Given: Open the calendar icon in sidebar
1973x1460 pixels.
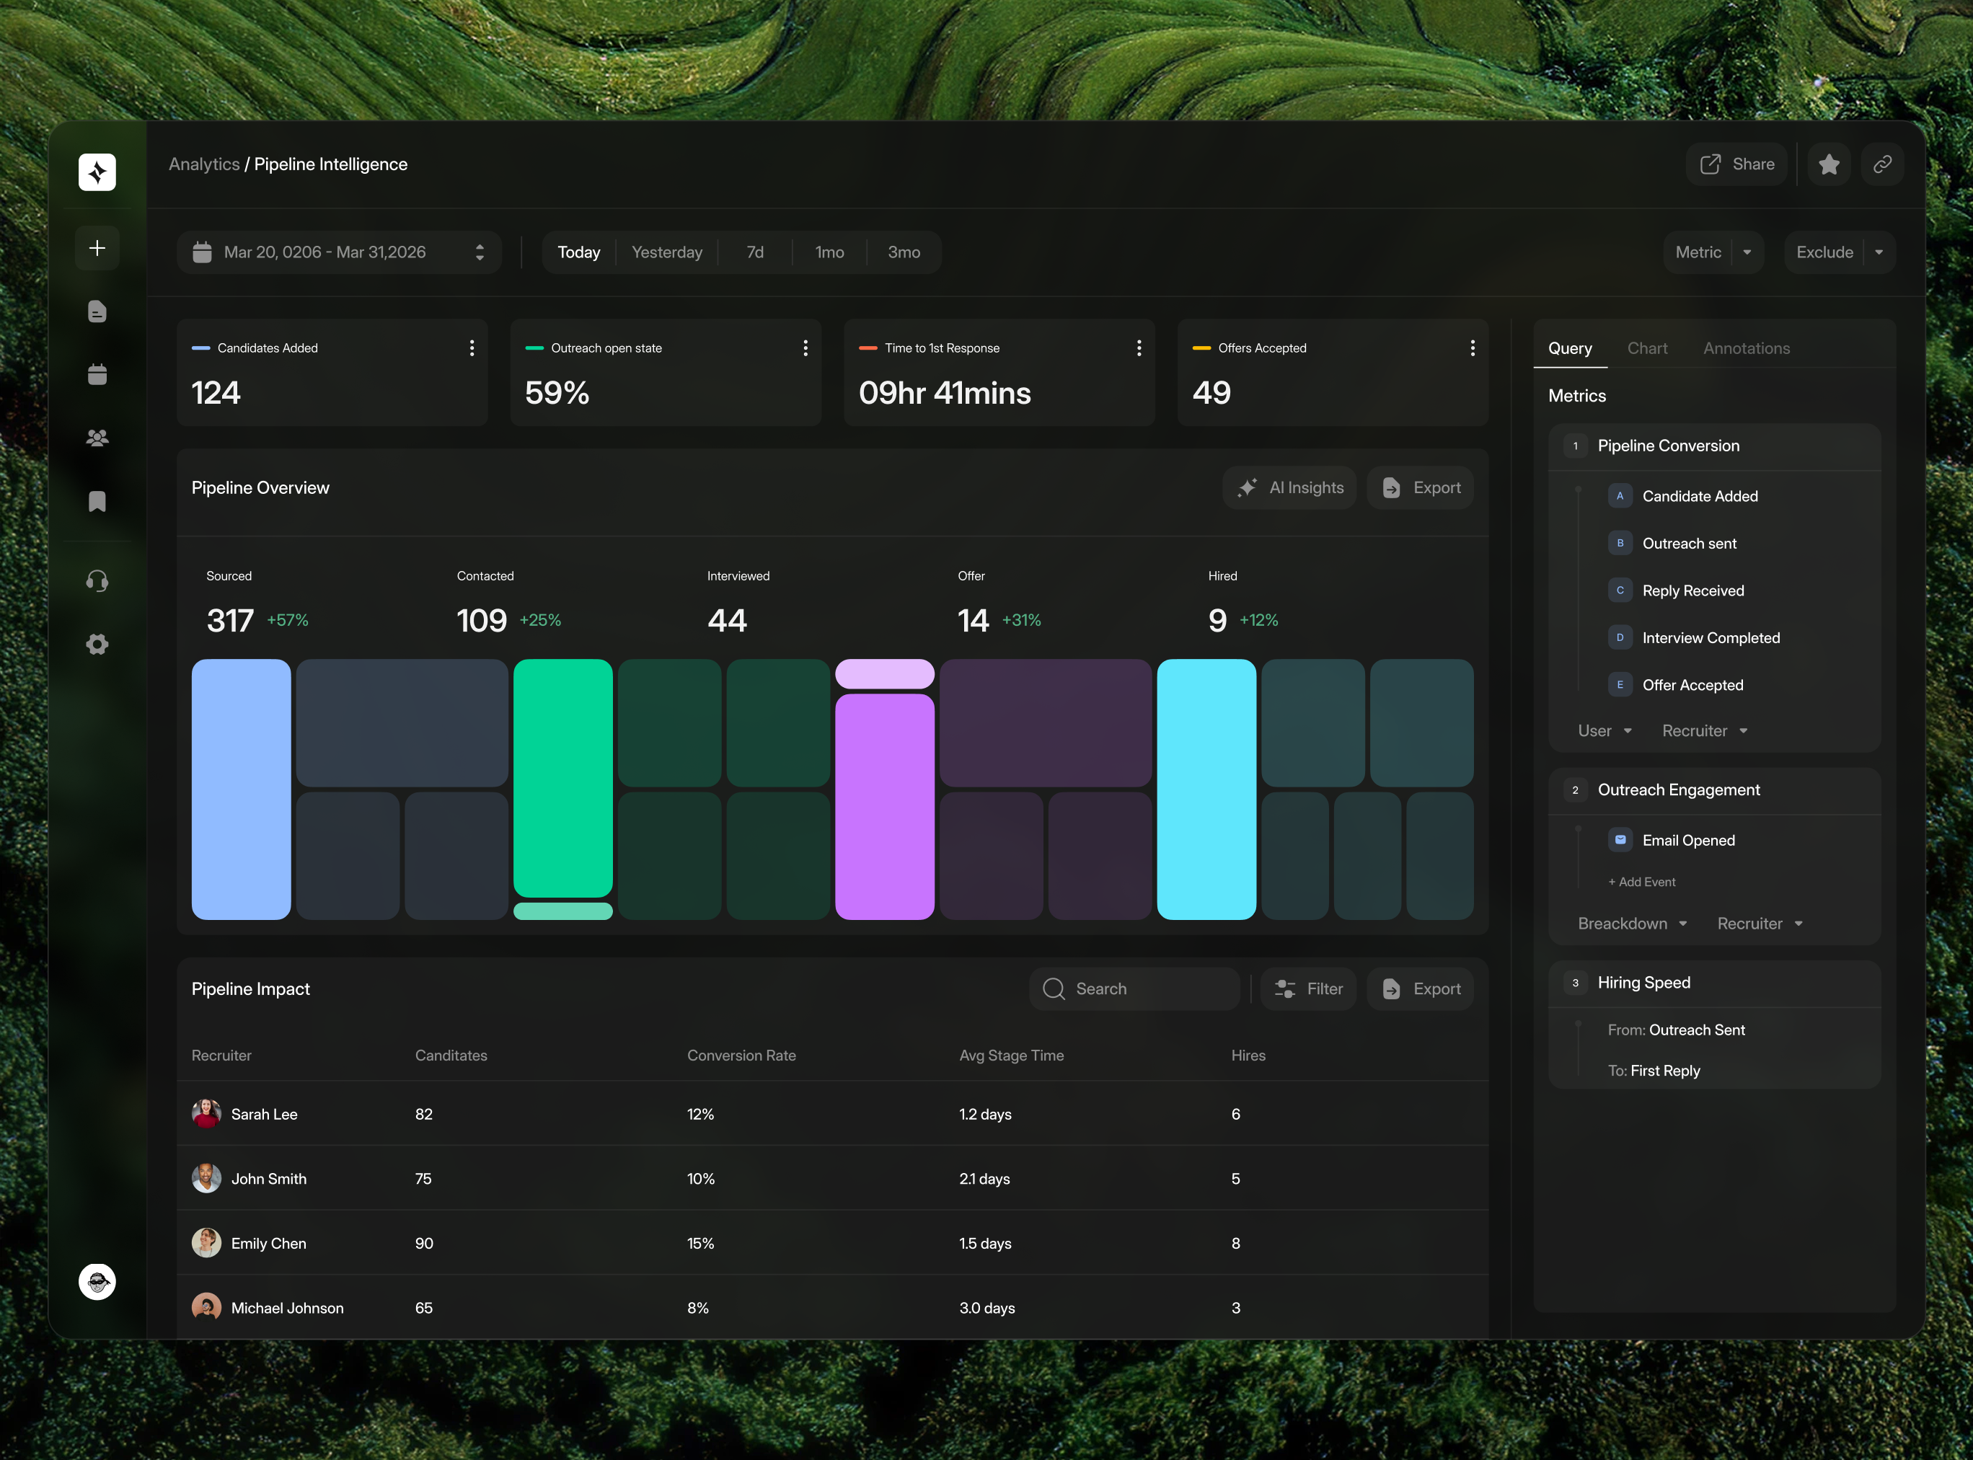Looking at the screenshot, I should click(x=97, y=375).
